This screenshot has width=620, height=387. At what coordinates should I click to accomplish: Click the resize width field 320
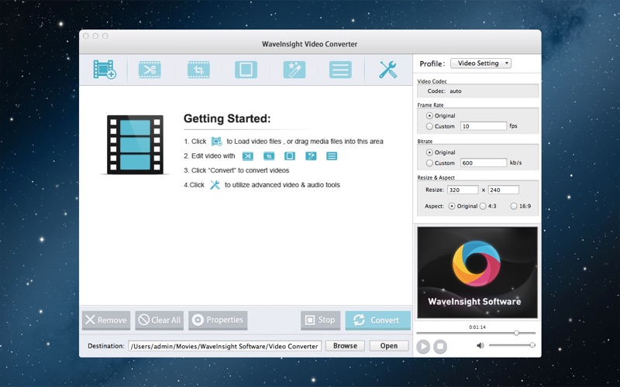pyautogui.click(x=463, y=190)
